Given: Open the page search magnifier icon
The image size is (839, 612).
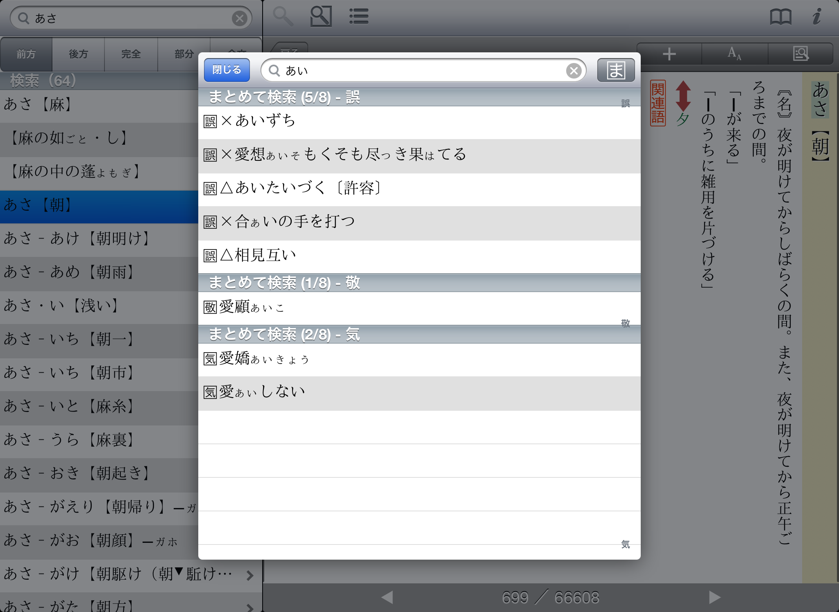Looking at the screenshot, I should 321,17.
